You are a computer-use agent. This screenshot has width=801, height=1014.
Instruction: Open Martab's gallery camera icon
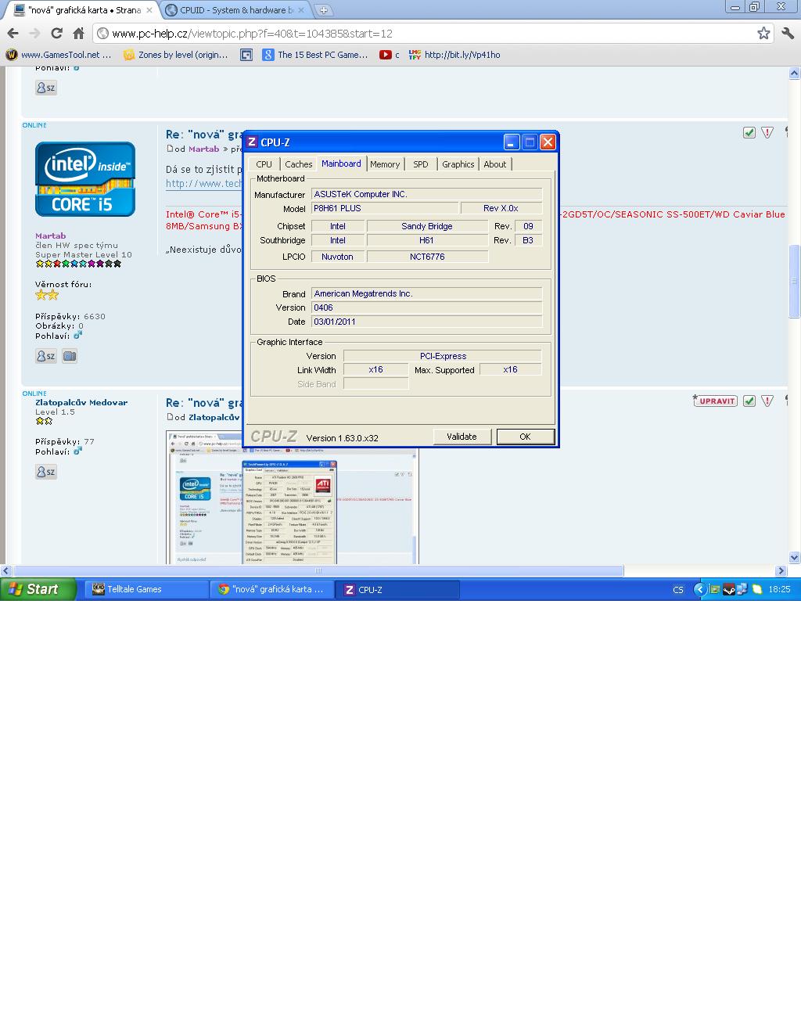click(70, 356)
